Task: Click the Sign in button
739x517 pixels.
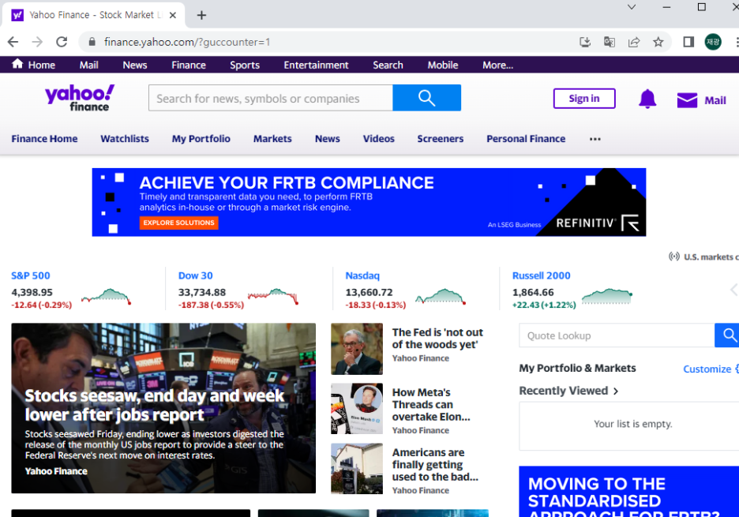Action: (584, 99)
